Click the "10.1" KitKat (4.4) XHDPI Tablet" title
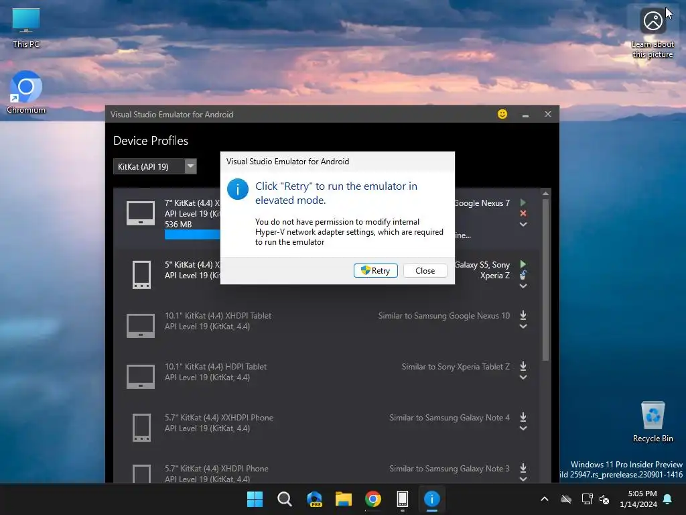 click(218, 316)
